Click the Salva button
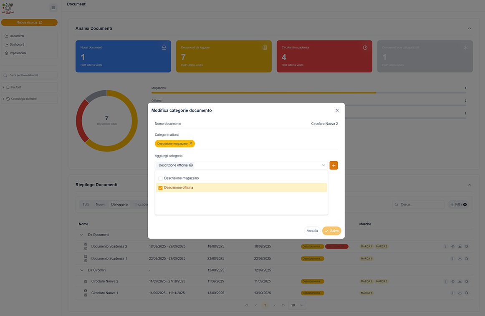Viewport: 485px width, 316px height. click(x=331, y=231)
